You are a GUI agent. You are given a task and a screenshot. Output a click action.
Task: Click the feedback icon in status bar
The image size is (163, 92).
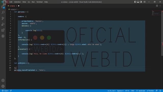(x=157, y=91)
